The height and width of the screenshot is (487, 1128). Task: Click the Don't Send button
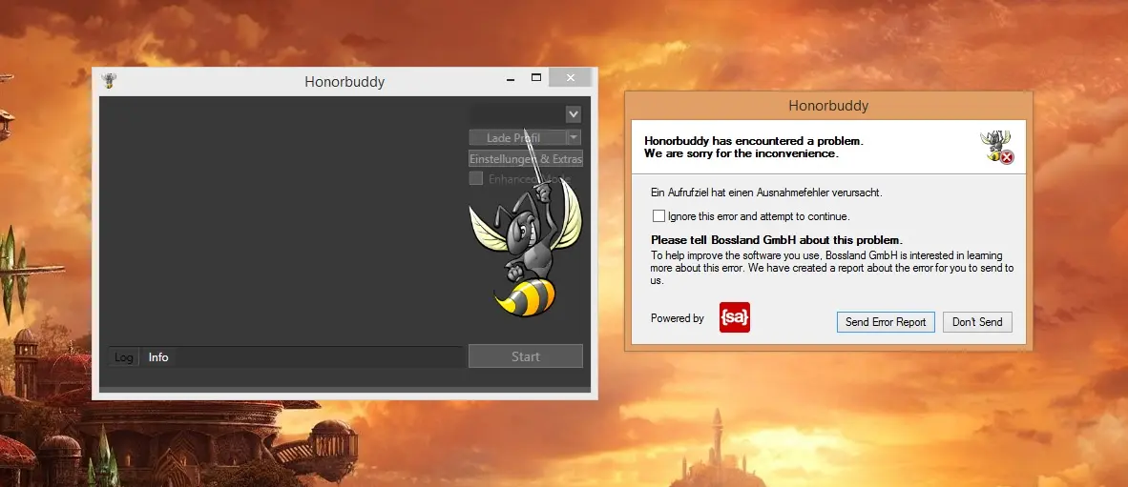[x=977, y=322]
